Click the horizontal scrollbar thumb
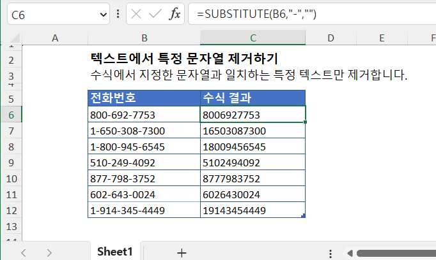The height and width of the screenshot is (260, 436). (x=396, y=253)
